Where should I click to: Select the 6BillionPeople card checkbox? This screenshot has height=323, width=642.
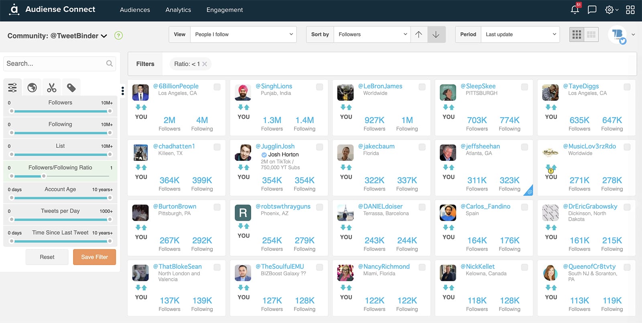[x=217, y=87]
